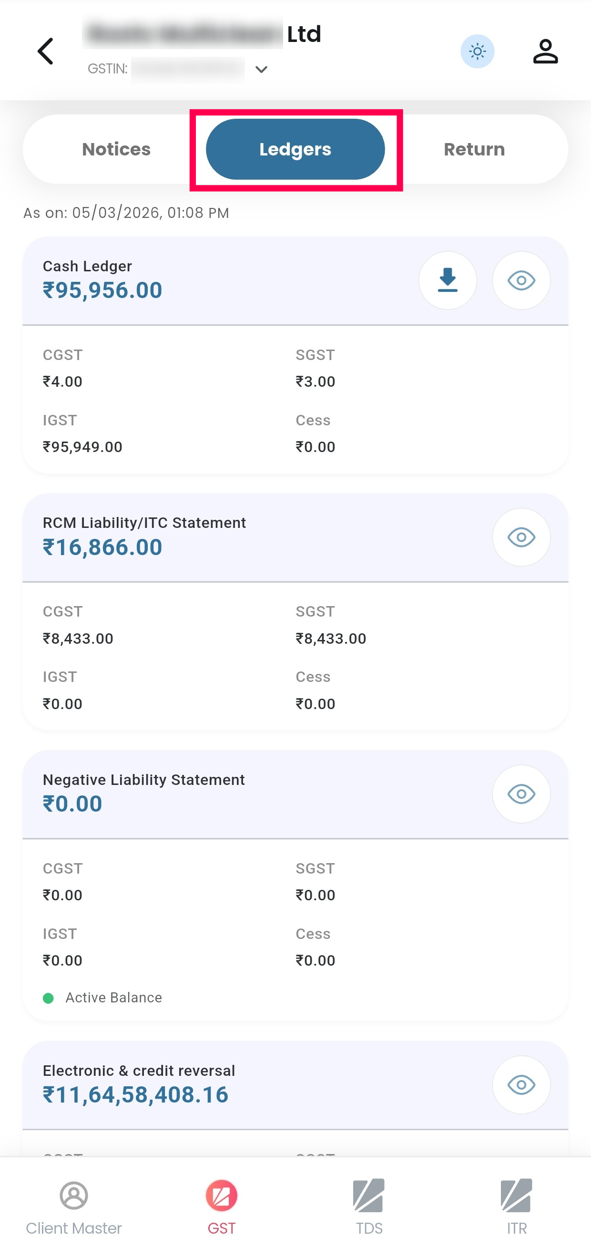This screenshot has width=591, height=1258.
Task: Click the RCM Liability total ₹16,866.00
Action: point(102,547)
